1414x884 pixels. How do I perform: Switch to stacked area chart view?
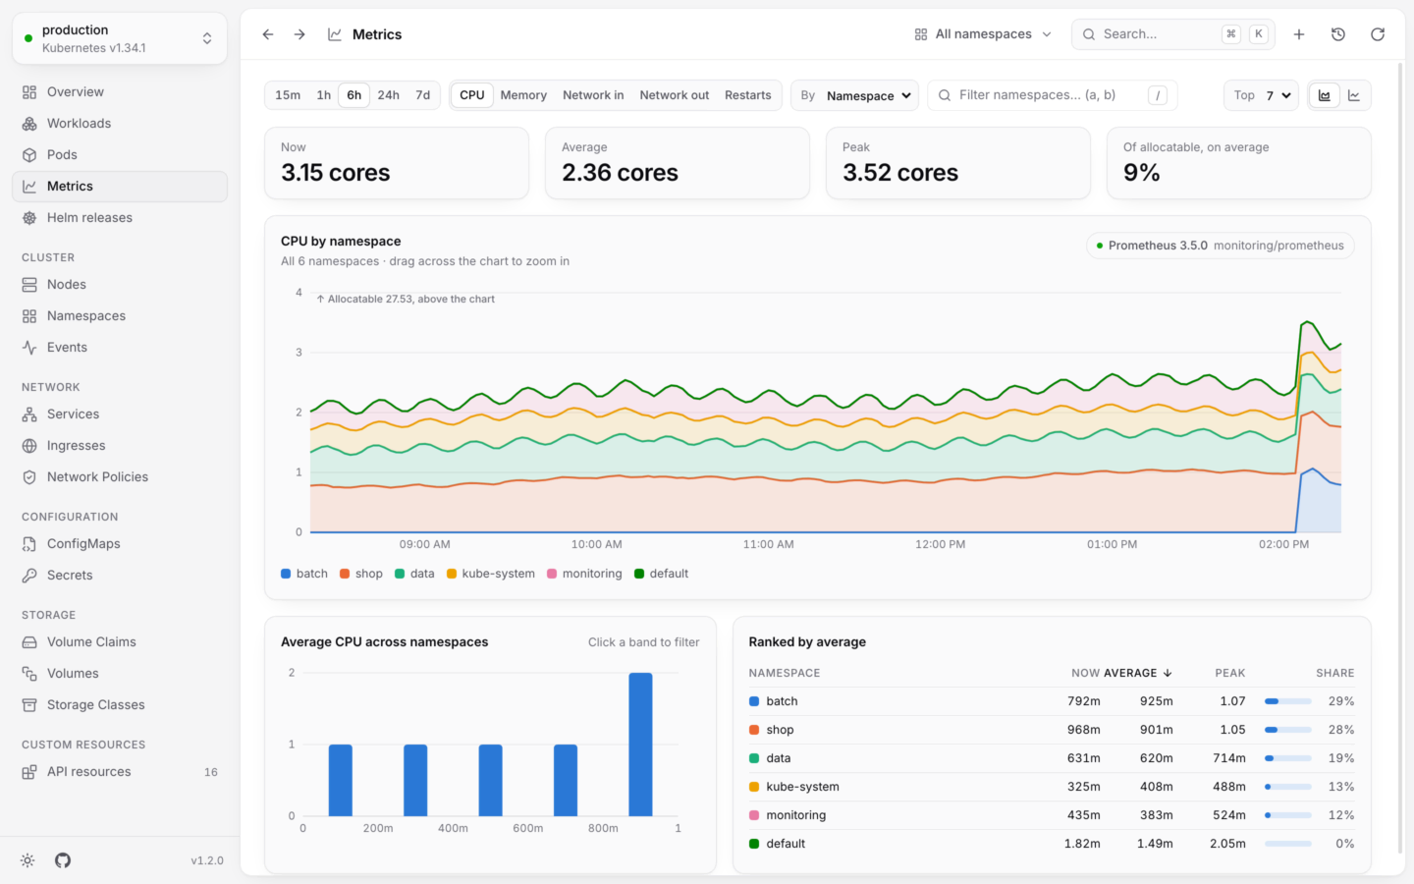click(x=1325, y=95)
